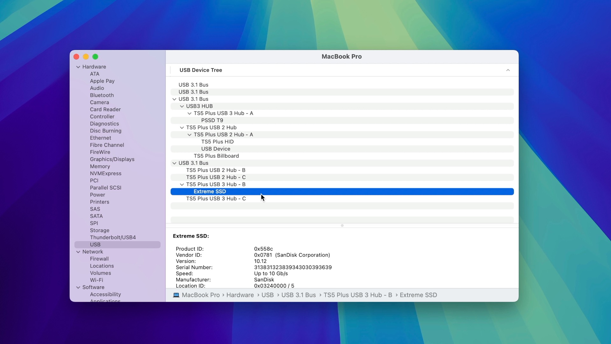Select TS5 Plus USB 3 Hub - C row

click(216, 199)
